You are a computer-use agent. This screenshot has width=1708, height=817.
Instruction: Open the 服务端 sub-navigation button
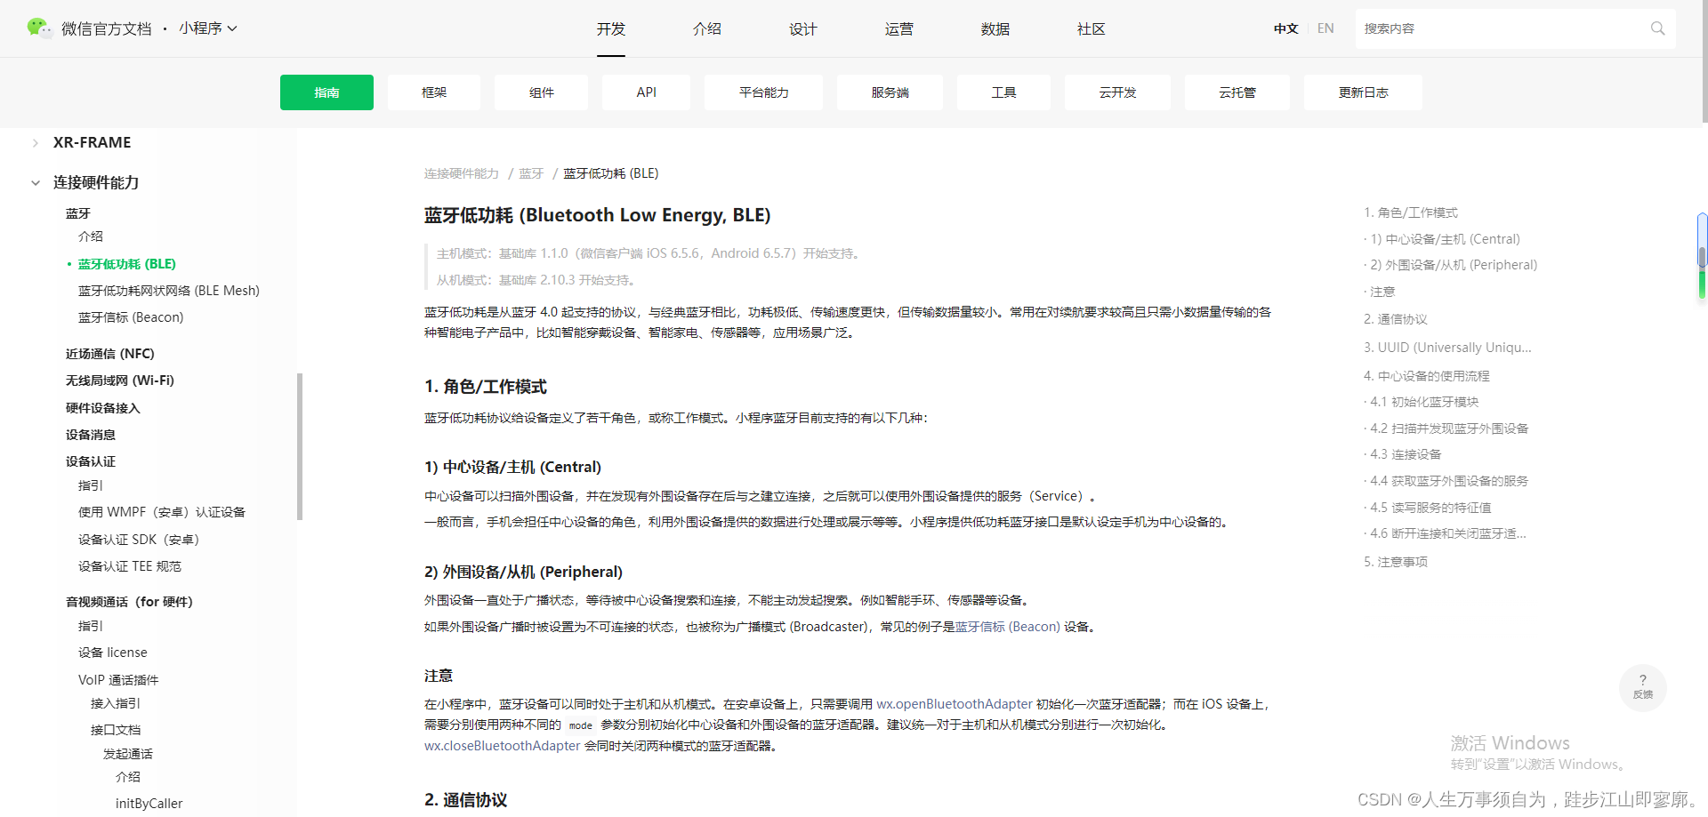[x=890, y=92]
